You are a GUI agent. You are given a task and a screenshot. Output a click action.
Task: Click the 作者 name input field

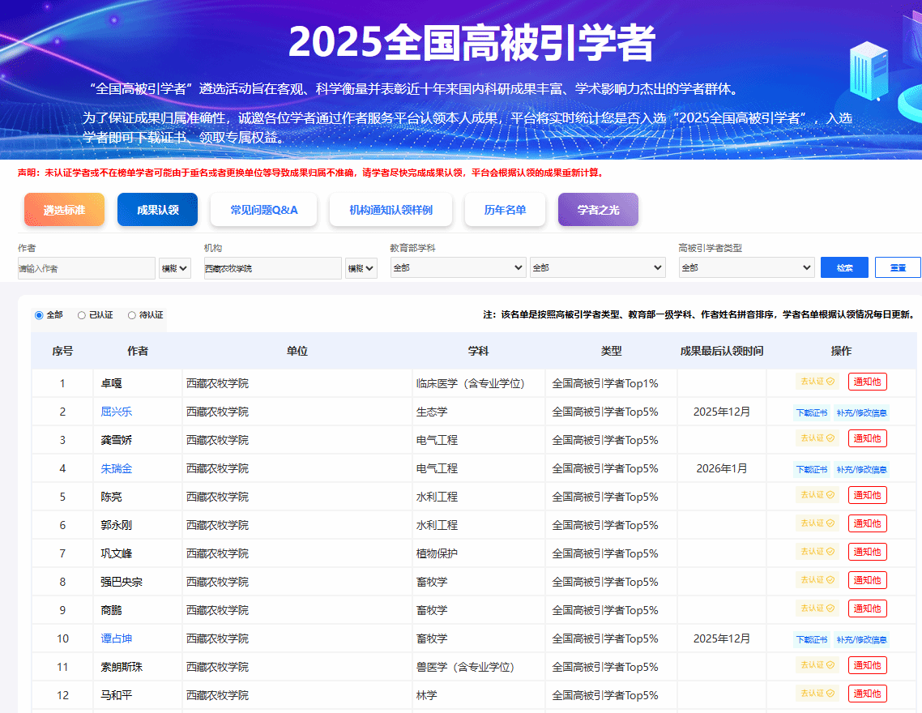(86, 268)
